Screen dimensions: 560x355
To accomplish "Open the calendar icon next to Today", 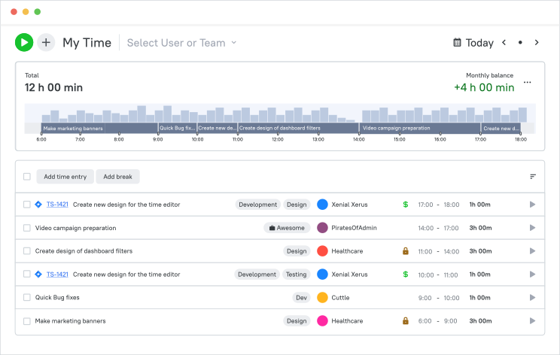I will pyautogui.click(x=457, y=42).
